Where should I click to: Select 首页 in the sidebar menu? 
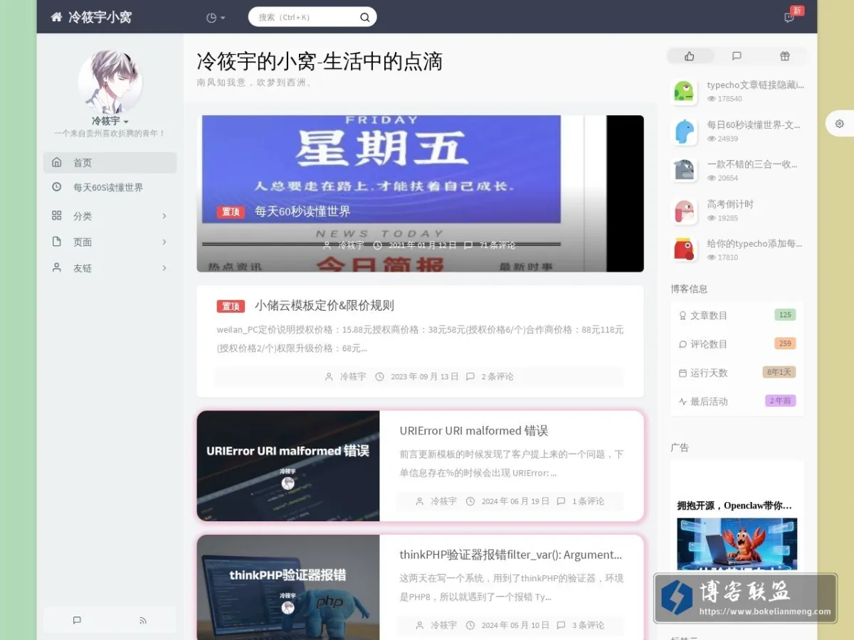(110, 162)
